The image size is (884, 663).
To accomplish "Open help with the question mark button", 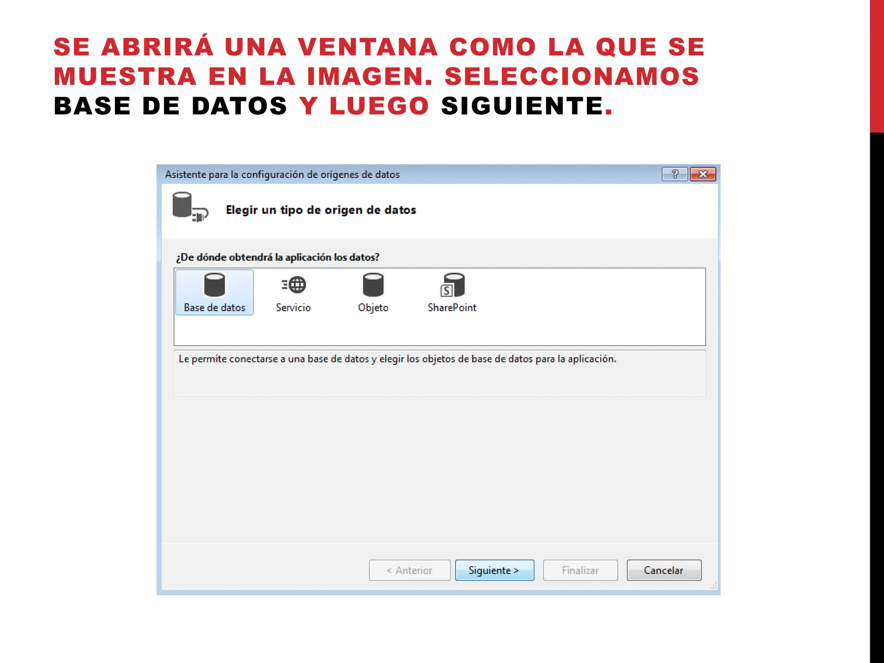I will point(675,174).
